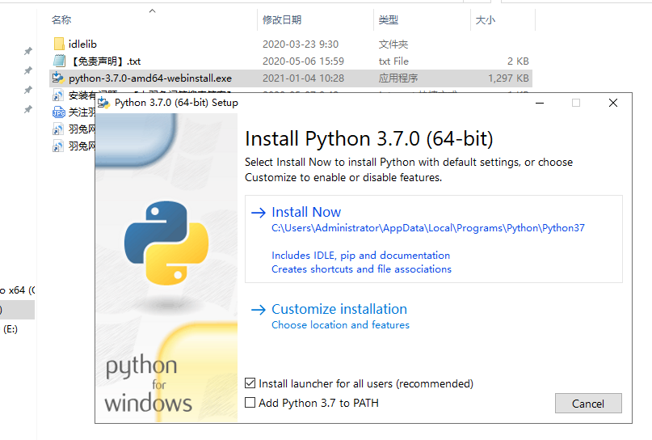Click the Python Setup title bar icon
Viewport: 652px width, 440px height.
click(103, 103)
